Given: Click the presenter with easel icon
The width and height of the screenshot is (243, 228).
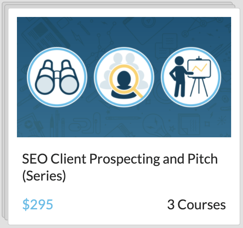Looking at the screenshot, I should (x=191, y=77).
